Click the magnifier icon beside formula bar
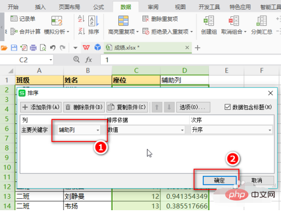The width and height of the screenshot is (281, 213). tap(77, 60)
